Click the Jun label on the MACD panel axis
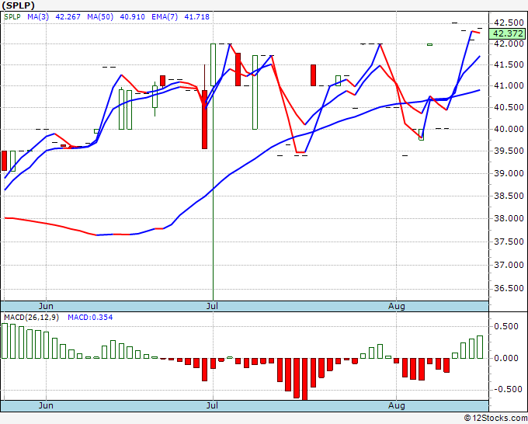The image size is (528, 424). point(46,405)
